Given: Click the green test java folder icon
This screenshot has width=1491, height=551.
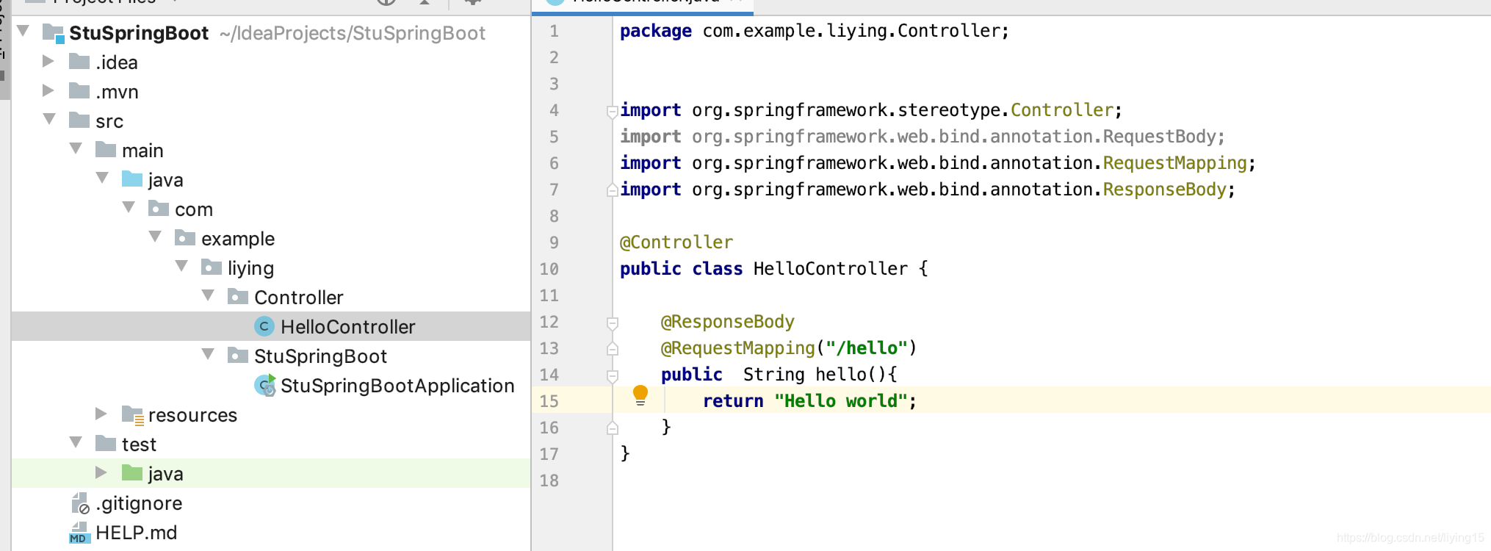Looking at the screenshot, I should [x=132, y=472].
